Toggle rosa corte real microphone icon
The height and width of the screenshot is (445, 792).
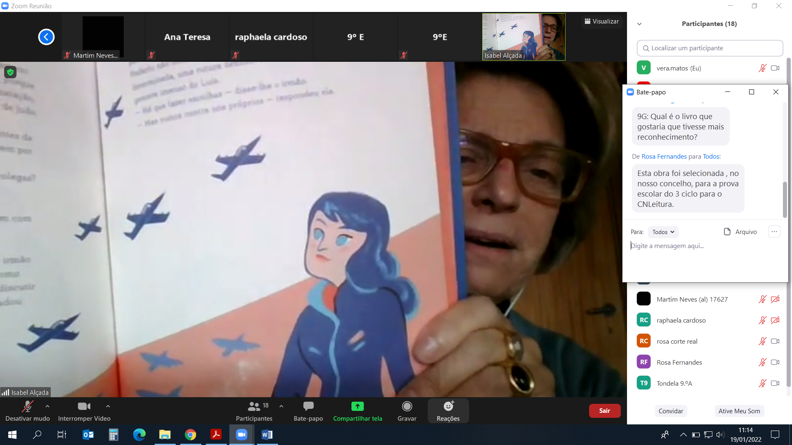click(x=762, y=342)
